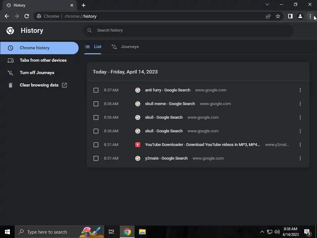Click the date heading Today - Friday, April 14, 2023
The height and width of the screenshot is (238, 317).
tap(125, 72)
